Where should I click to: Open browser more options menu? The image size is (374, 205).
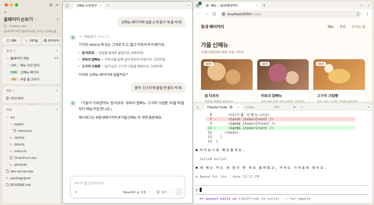tap(367, 14)
